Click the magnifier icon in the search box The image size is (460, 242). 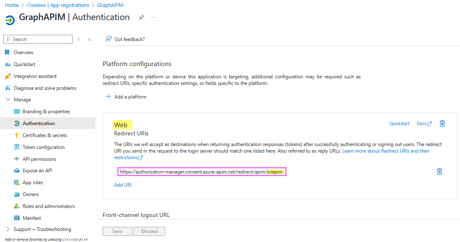pos(8,39)
